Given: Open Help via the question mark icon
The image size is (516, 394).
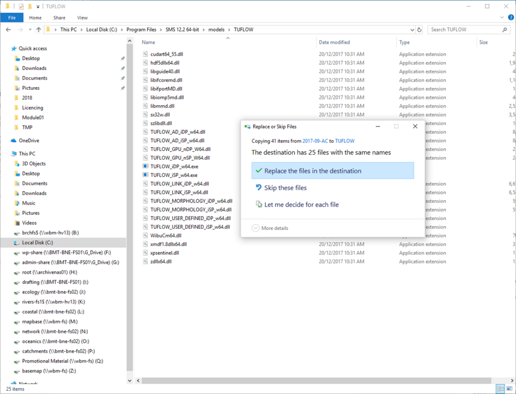Looking at the screenshot, I should pos(510,17).
